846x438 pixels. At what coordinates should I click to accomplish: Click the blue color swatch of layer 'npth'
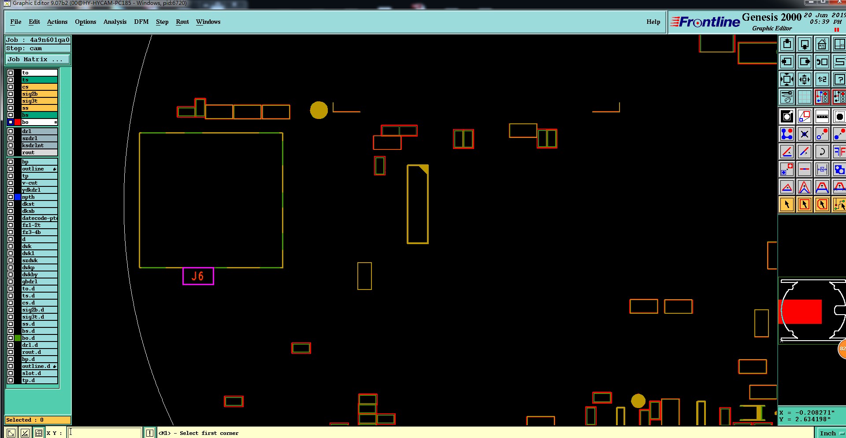point(18,197)
